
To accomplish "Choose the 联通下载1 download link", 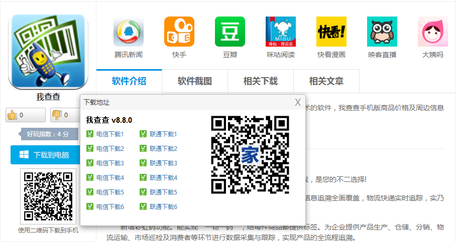I will [x=163, y=134].
